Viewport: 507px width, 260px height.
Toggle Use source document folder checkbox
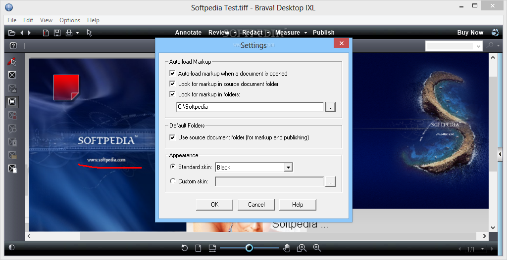tap(172, 137)
